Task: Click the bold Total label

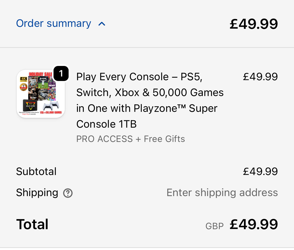Action: (32, 224)
